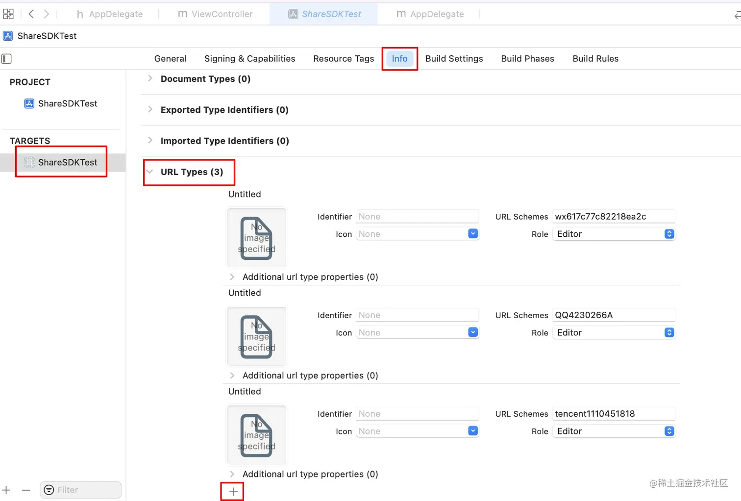Add a new URL type with plus
This screenshot has height=501, width=741.
click(x=233, y=492)
